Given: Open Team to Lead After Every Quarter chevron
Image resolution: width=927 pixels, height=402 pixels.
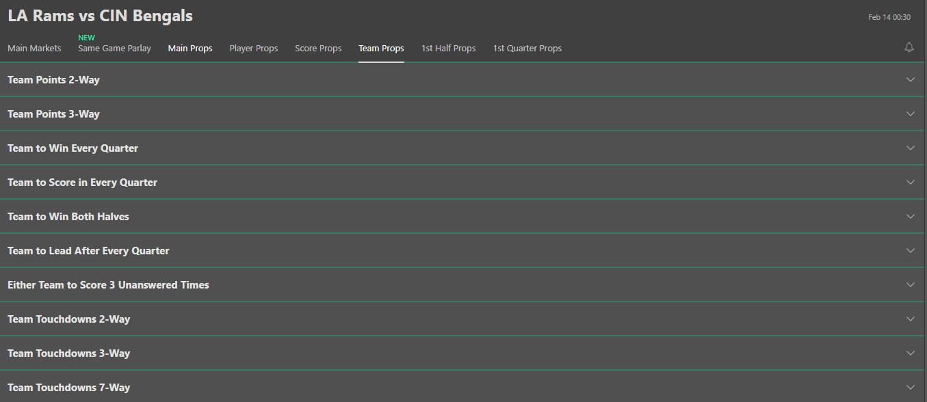Looking at the screenshot, I should pyautogui.click(x=911, y=250).
